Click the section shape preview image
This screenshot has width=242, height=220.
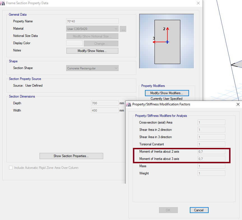(x=167, y=41)
